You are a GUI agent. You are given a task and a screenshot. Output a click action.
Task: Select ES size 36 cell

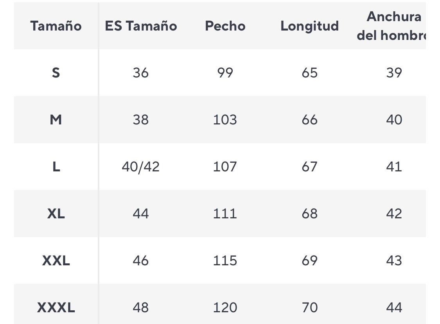(141, 73)
